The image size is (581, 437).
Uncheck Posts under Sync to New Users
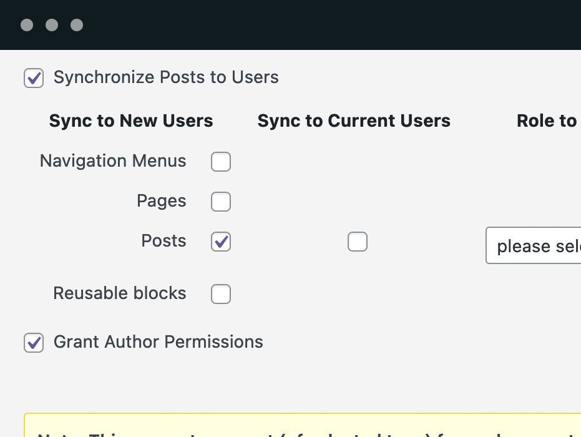[221, 242]
